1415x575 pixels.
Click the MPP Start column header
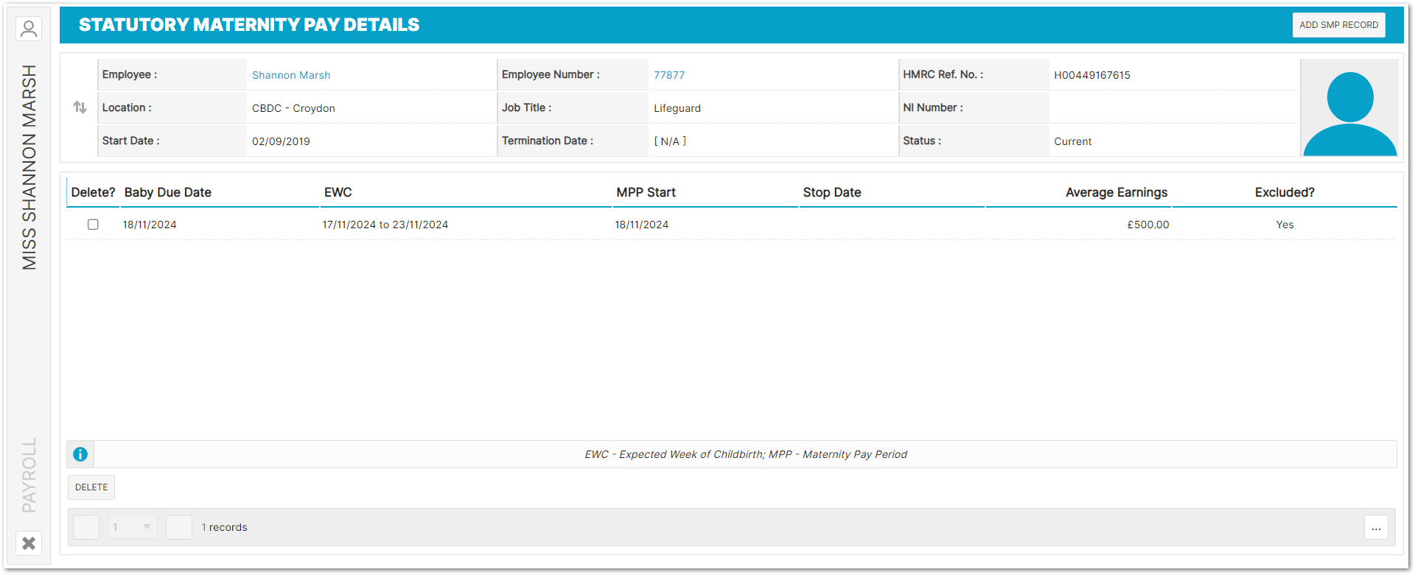click(x=646, y=192)
